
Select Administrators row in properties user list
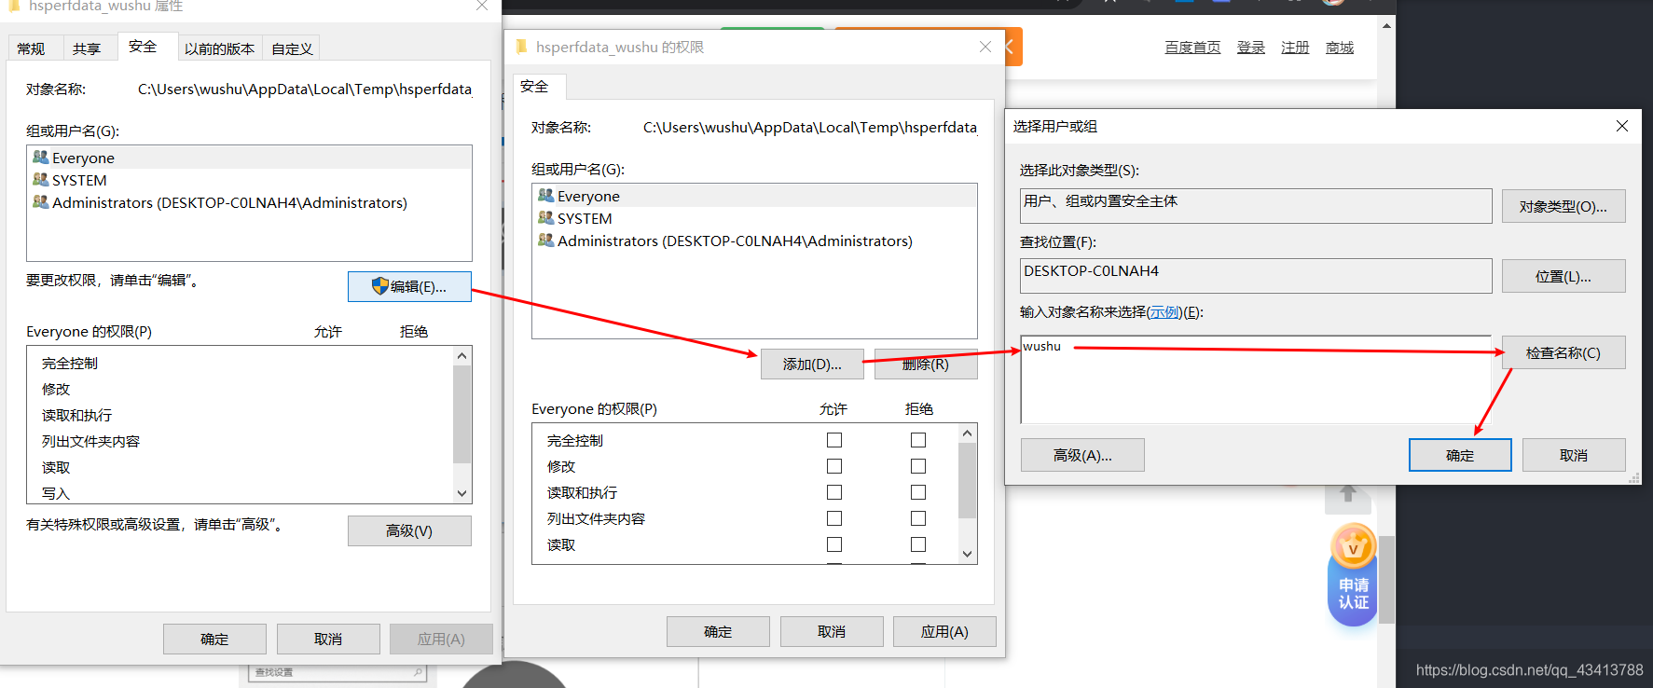pos(249,202)
